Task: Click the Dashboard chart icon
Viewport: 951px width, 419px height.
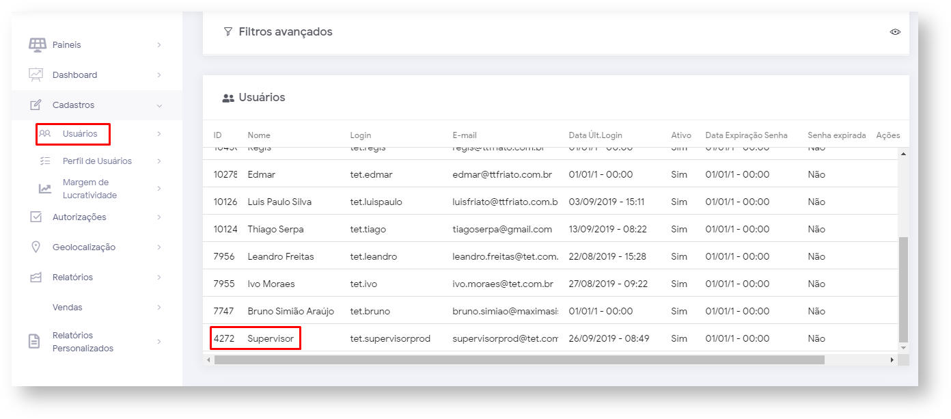Action: (x=36, y=75)
